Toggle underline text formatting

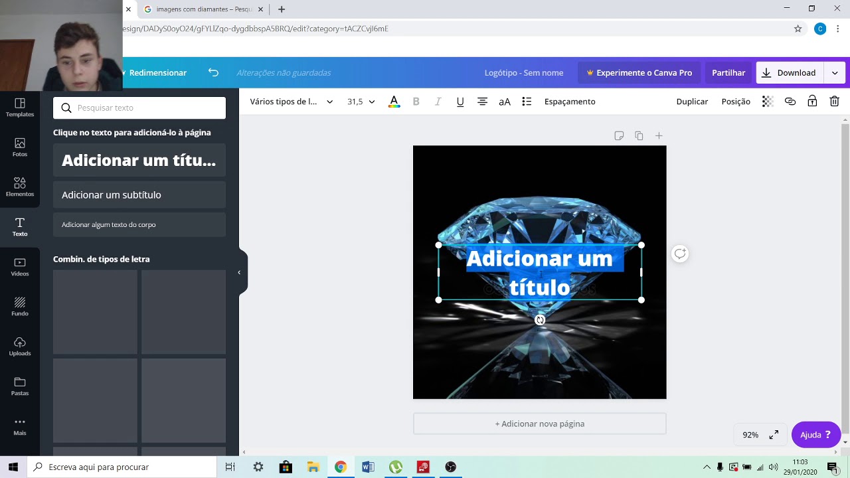(460, 102)
